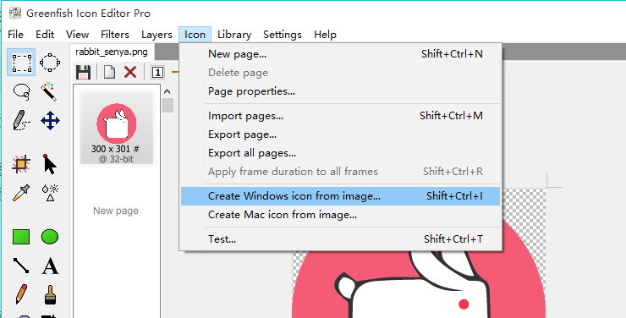Choose Create Windows icon from image...
The image size is (626, 318).
(x=340, y=196)
